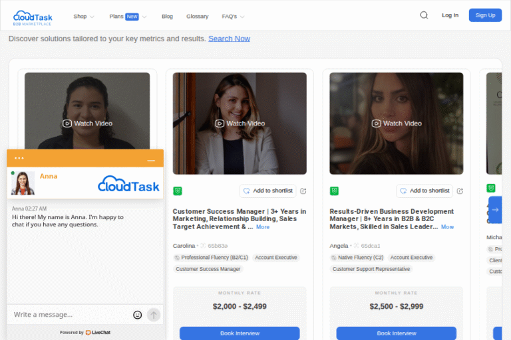Image resolution: width=511 pixels, height=340 pixels.
Task: Click the Search Now link
Action: point(229,39)
